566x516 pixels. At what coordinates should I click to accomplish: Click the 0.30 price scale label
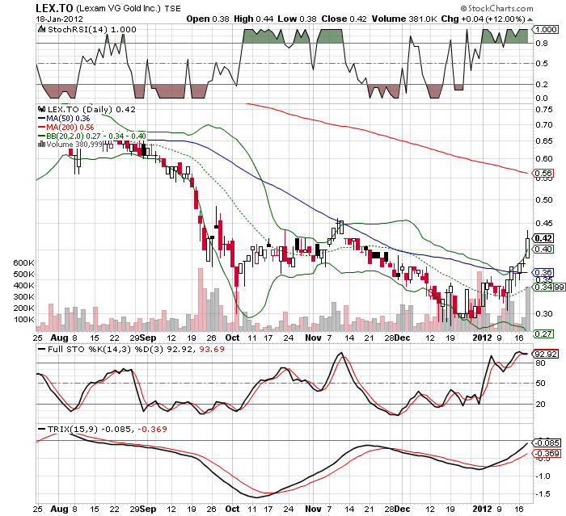(544, 313)
